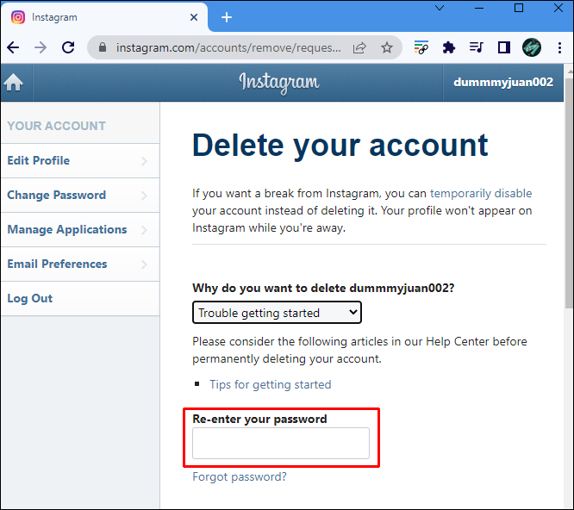This screenshot has height=510, width=574.
Task: Expand the Email Preferences sidebar item
Action: coord(79,264)
